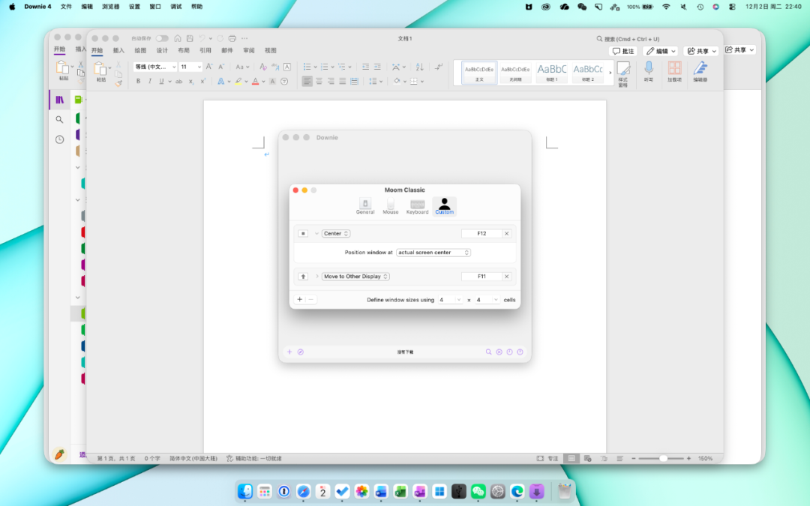Open the 'actual screen center' position dropdown
810x506 pixels.
click(433, 253)
